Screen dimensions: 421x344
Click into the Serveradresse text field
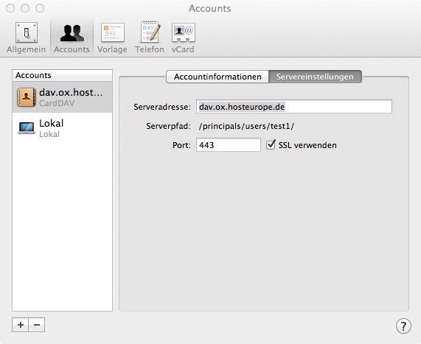[x=294, y=107]
